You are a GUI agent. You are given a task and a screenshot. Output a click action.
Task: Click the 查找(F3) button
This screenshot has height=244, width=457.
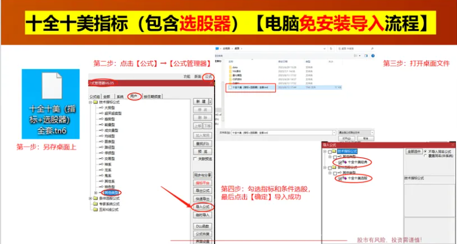click(202, 143)
